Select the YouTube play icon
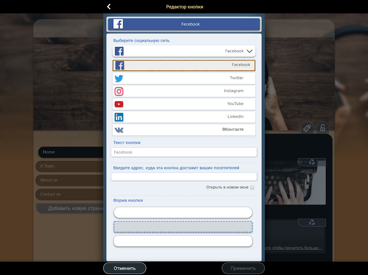368x275 pixels. (119, 104)
